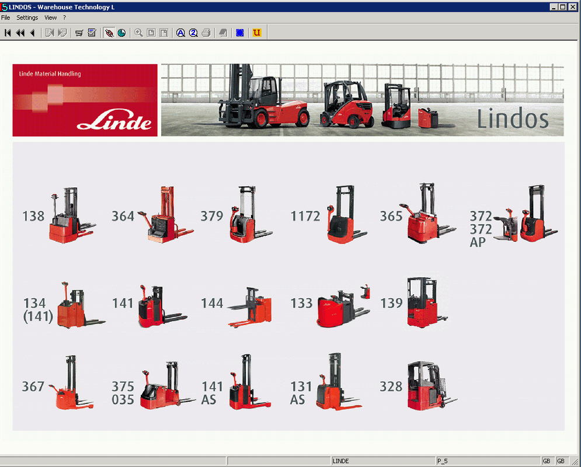Toggle the crossed-out link icon
Screen dimensions: 581x467
109,33
